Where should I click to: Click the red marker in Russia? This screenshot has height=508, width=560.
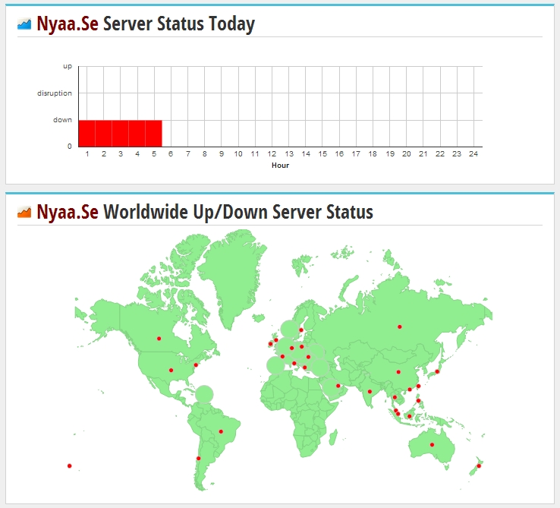tap(400, 327)
